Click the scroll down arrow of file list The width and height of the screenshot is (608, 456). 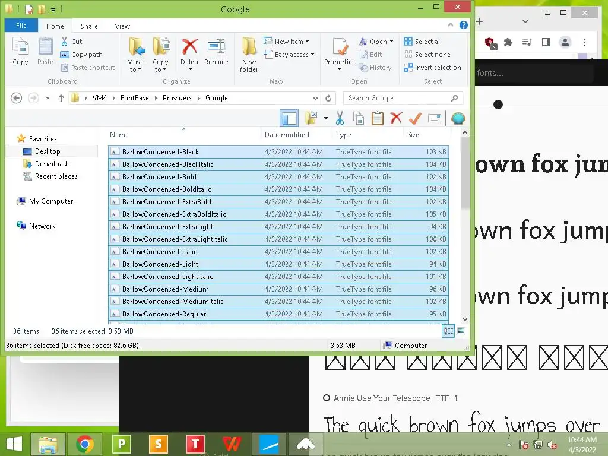pyautogui.click(x=465, y=319)
